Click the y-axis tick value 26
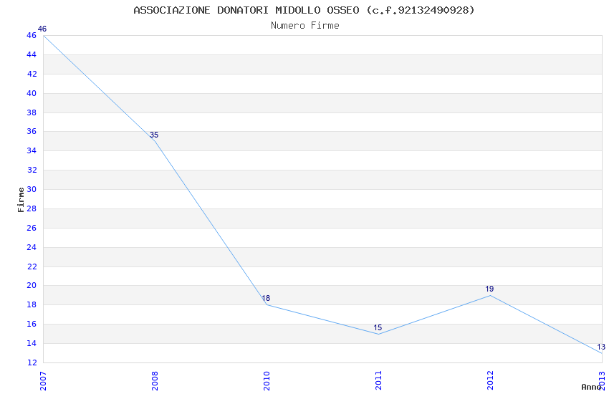Image resolution: width=609 pixels, height=394 pixels. click(32, 228)
